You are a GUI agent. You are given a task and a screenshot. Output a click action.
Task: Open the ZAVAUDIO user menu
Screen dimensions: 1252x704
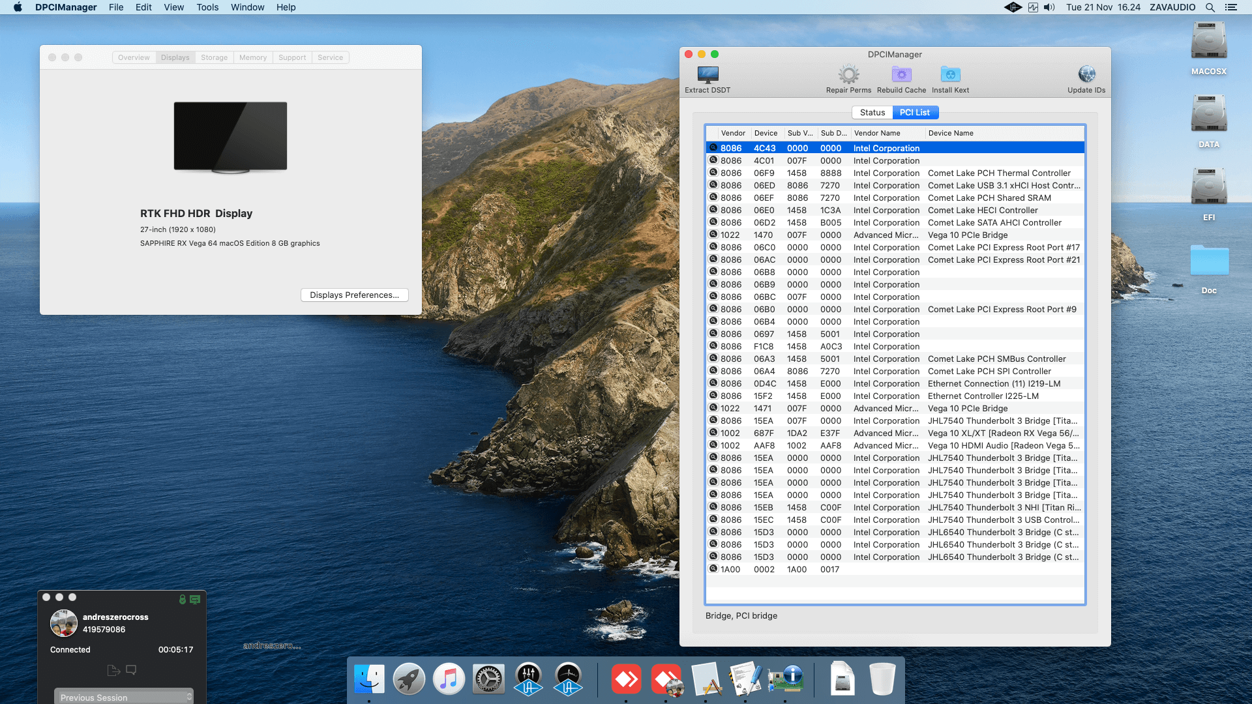tap(1172, 7)
